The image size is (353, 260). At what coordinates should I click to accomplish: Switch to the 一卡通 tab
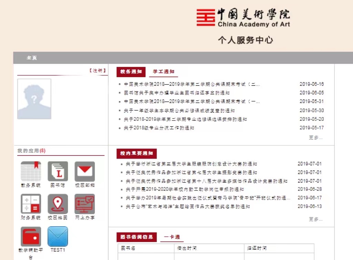172,237
